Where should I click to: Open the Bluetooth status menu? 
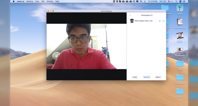145,1
